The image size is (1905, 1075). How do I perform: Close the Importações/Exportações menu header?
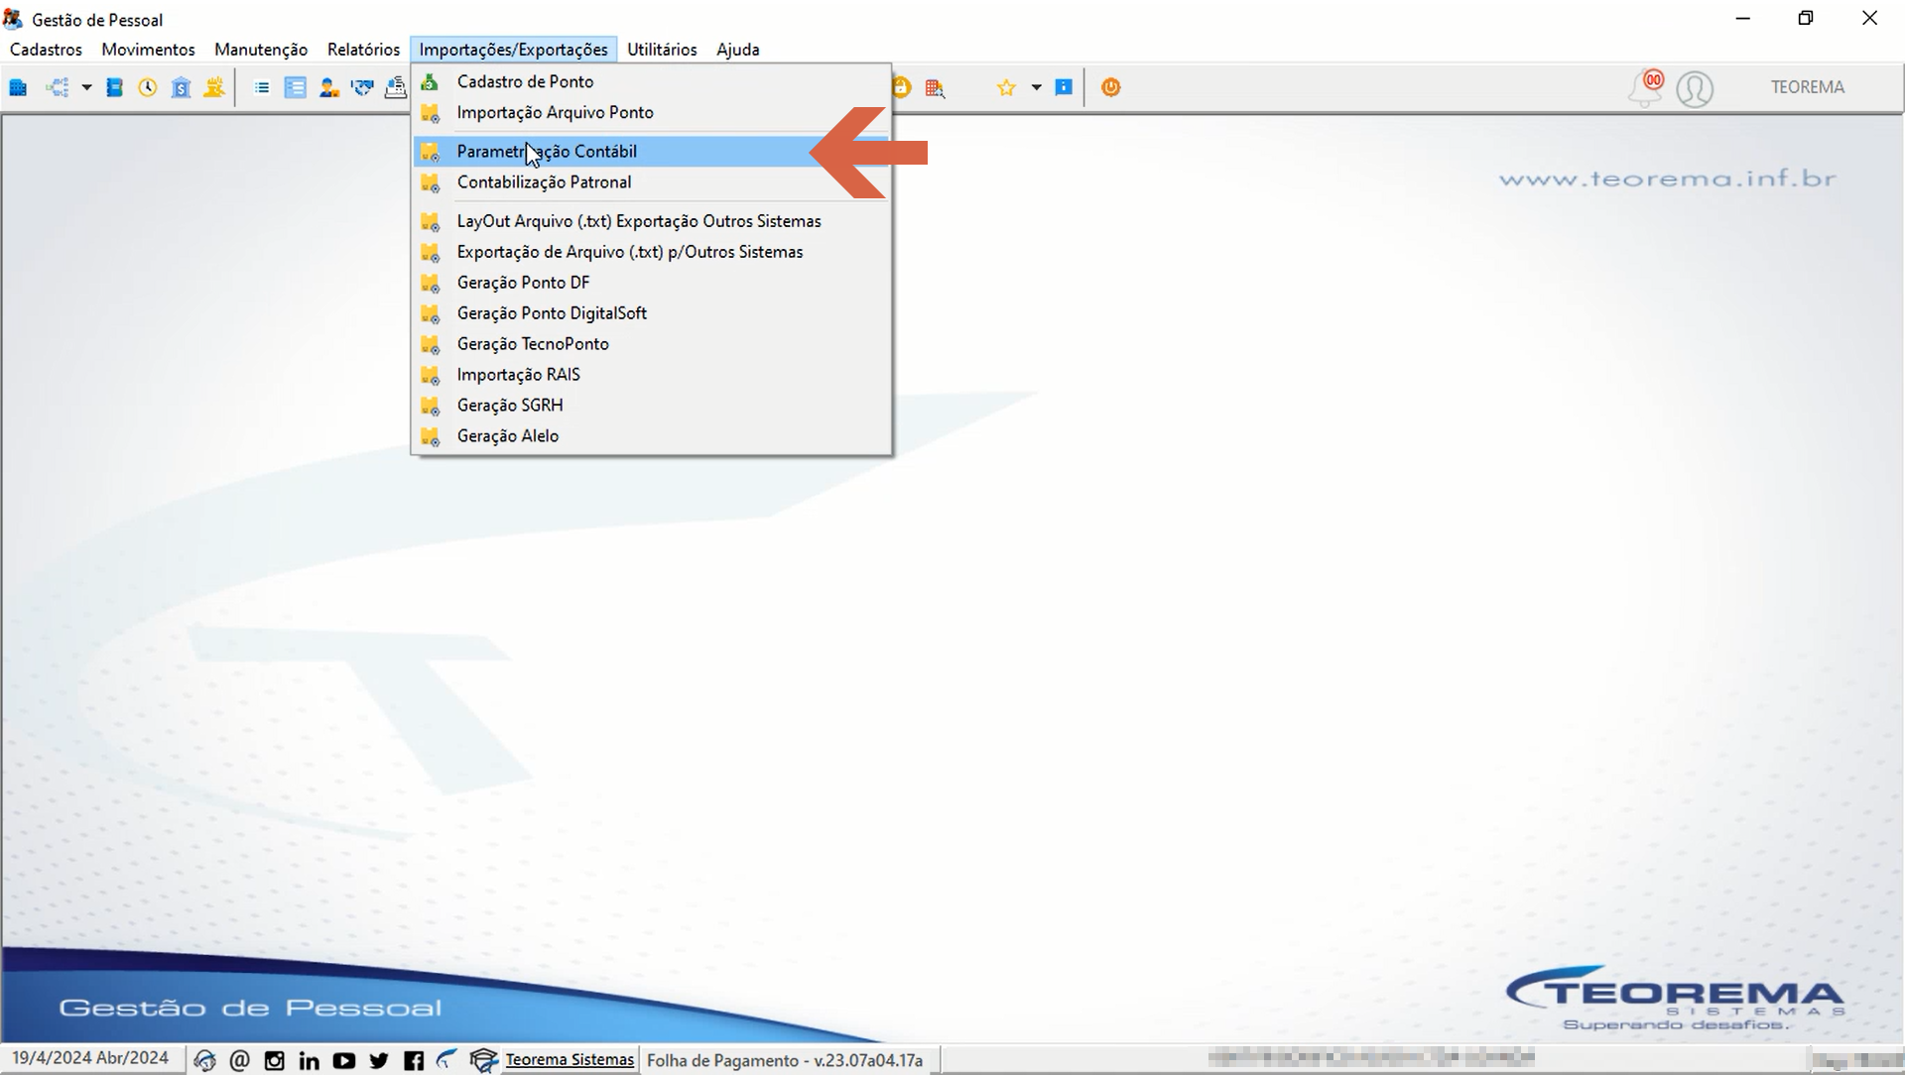click(x=513, y=50)
